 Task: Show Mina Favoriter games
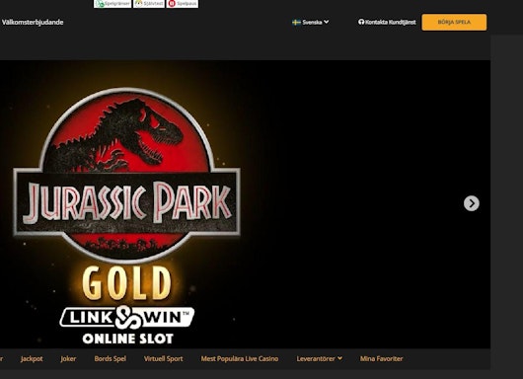pos(381,358)
